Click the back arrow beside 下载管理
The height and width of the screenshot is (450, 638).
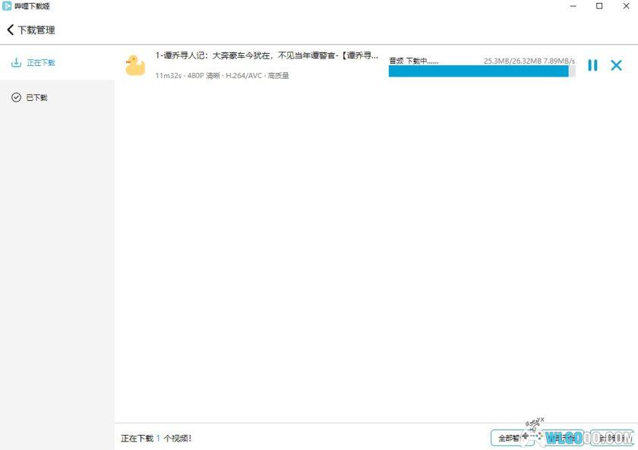click(x=11, y=30)
